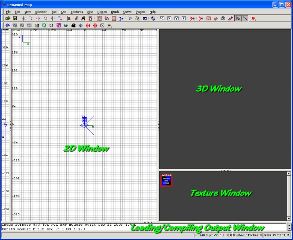Flip the selection along the Y axis
The width and height of the screenshot is (293, 240).
click(38, 18)
